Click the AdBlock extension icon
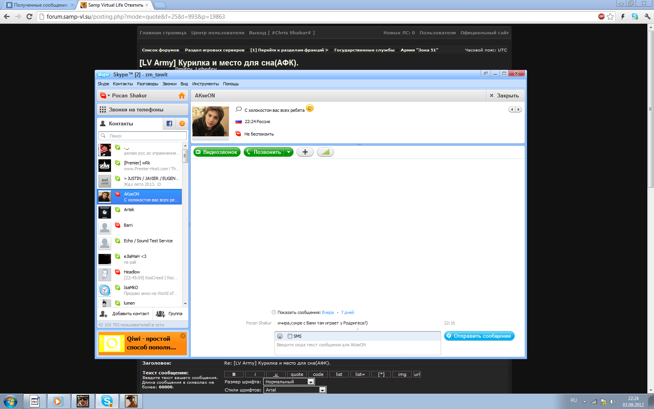The width and height of the screenshot is (654, 409). coord(601,16)
